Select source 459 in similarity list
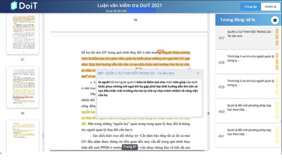 pos(247,87)
